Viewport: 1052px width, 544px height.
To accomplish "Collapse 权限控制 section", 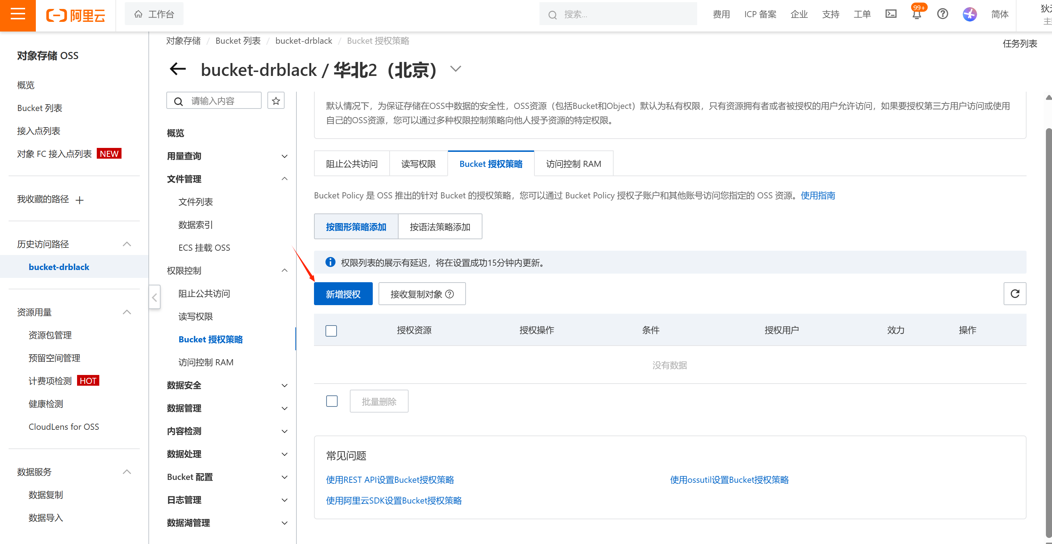I will coord(285,271).
